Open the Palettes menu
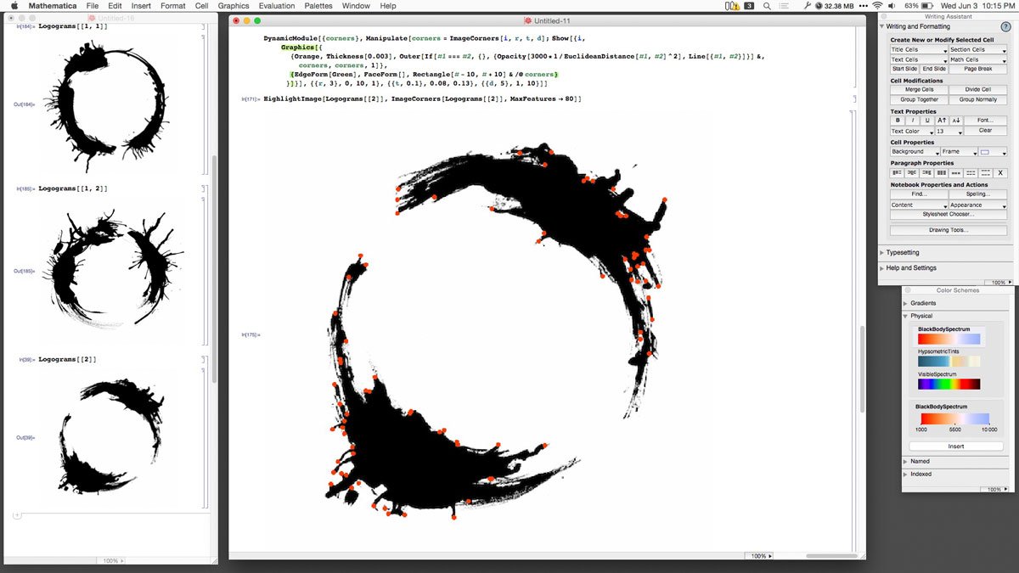The image size is (1019, 573). [318, 6]
